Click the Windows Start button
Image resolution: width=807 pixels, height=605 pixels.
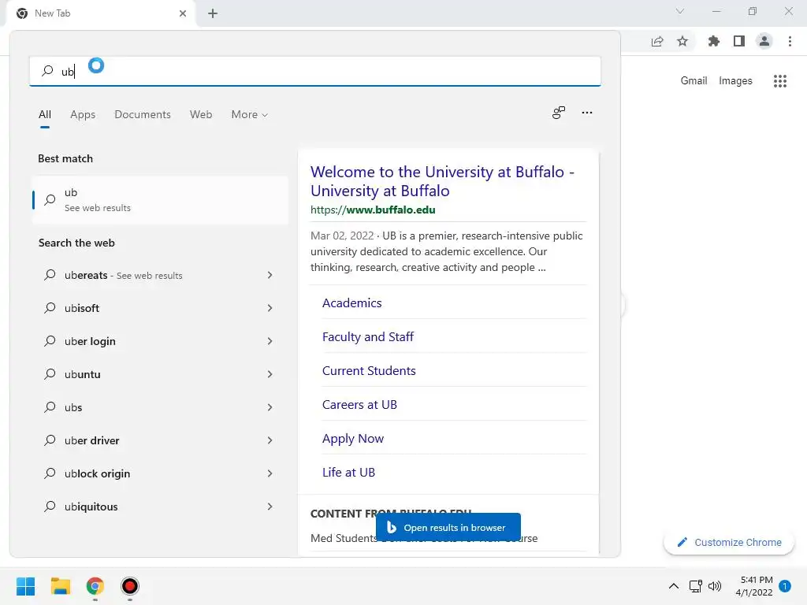coord(26,586)
